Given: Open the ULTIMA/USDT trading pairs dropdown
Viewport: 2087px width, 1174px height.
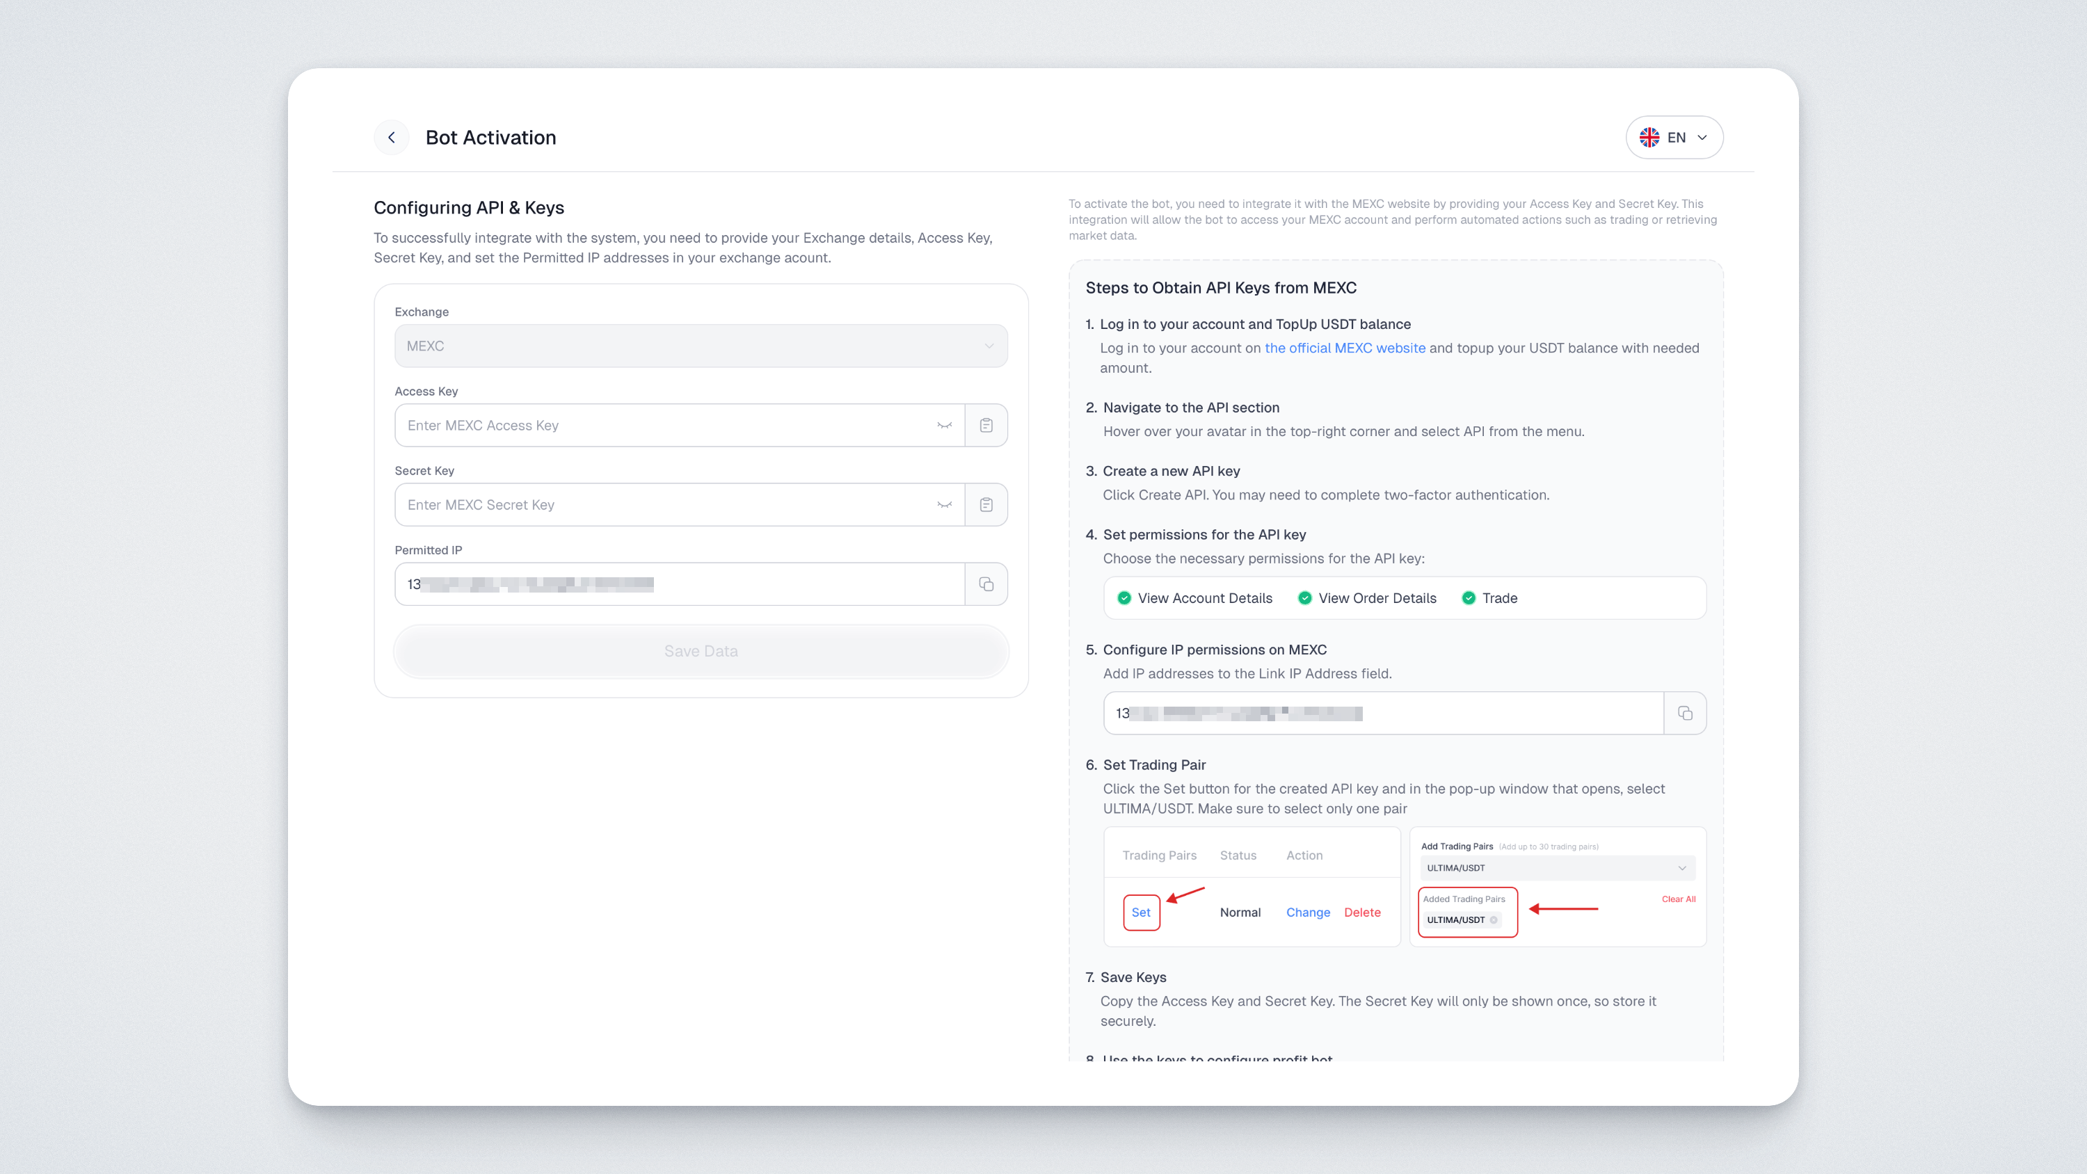Looking at the screenshot, I should tap(1557, 868).
